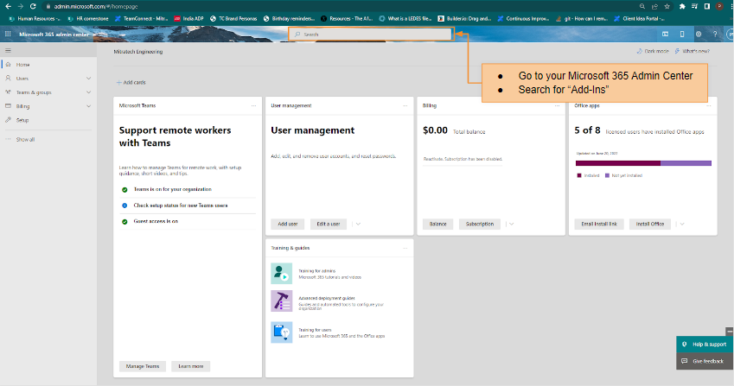
Task: Click the Installed segment of the Office apps bar
Action: tap(618, 163)
